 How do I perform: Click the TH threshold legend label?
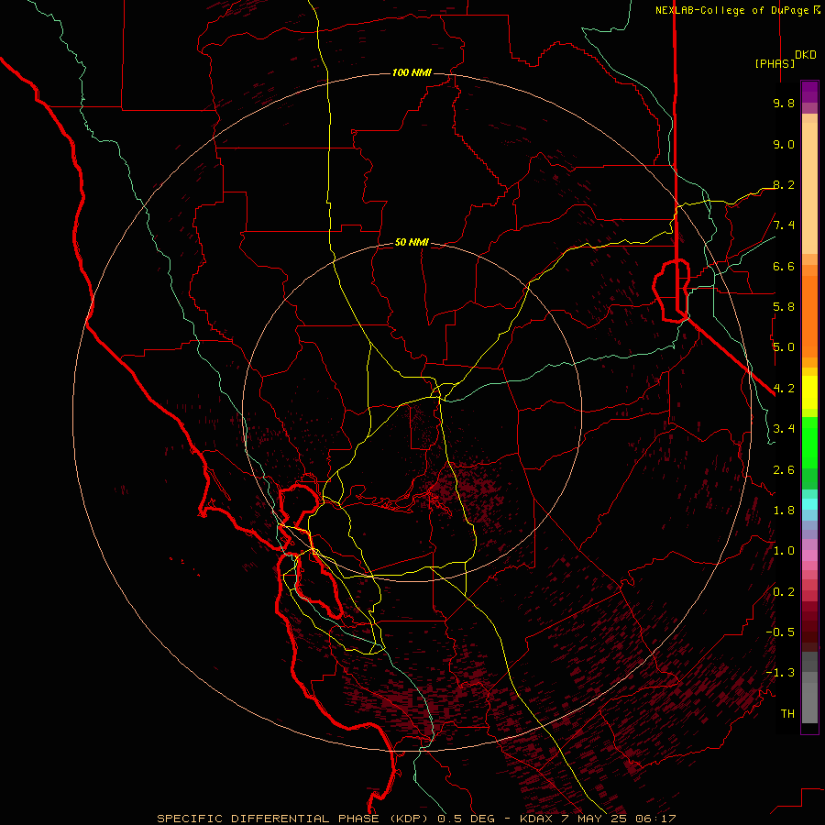787,714
